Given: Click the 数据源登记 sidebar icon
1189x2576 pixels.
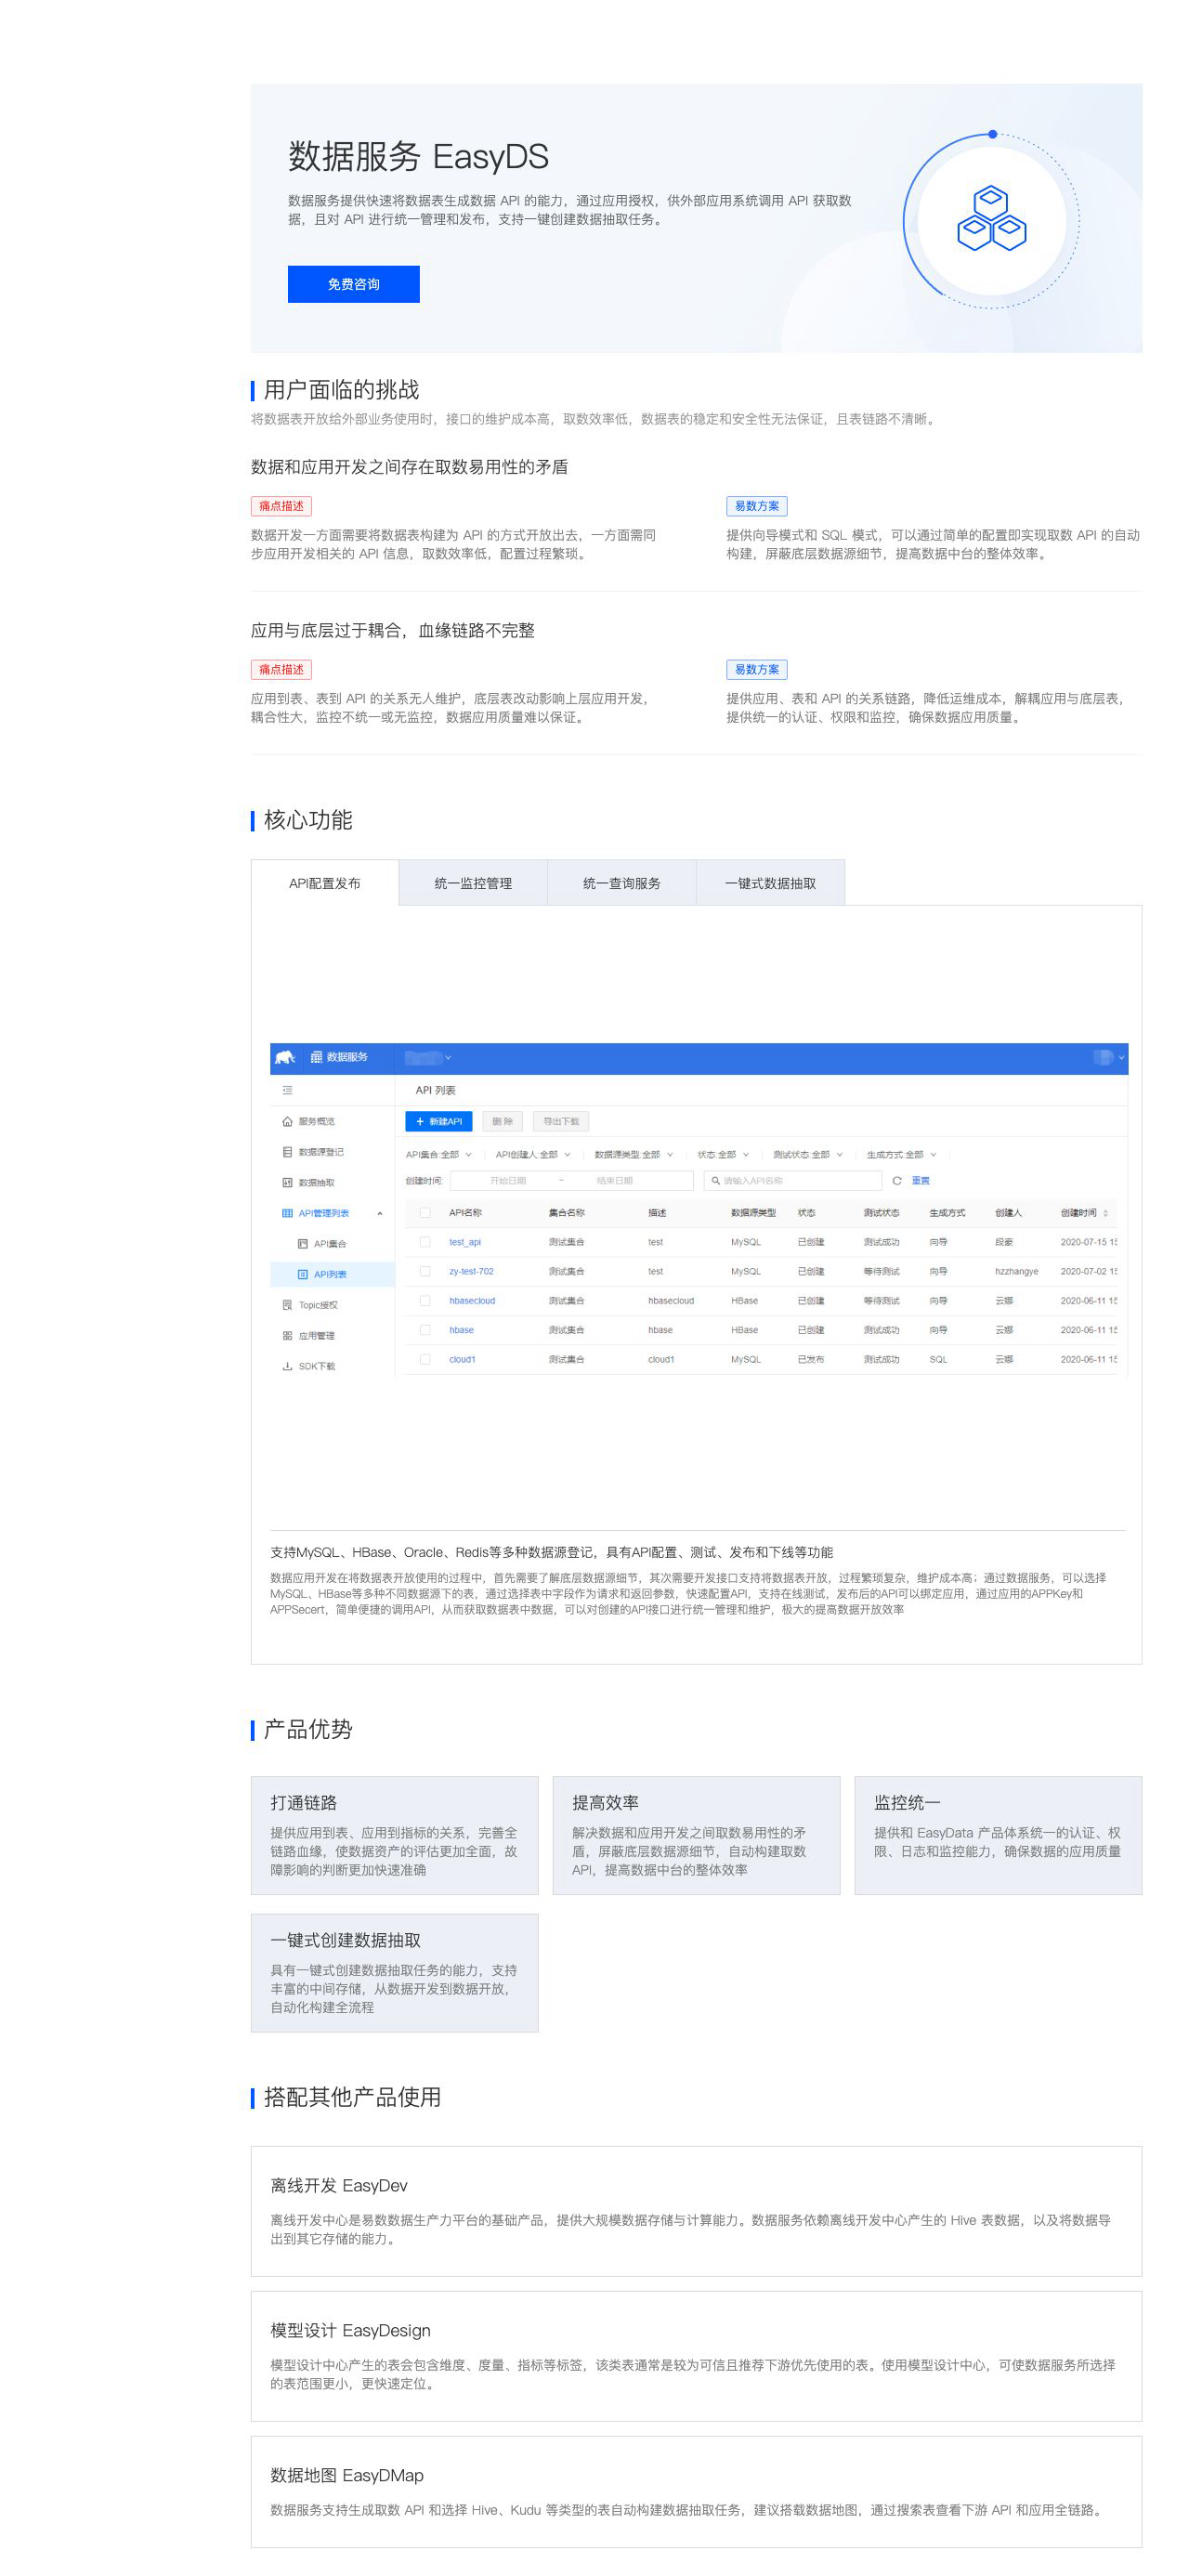Looking at the screenshot, I should coord(287,1152).
